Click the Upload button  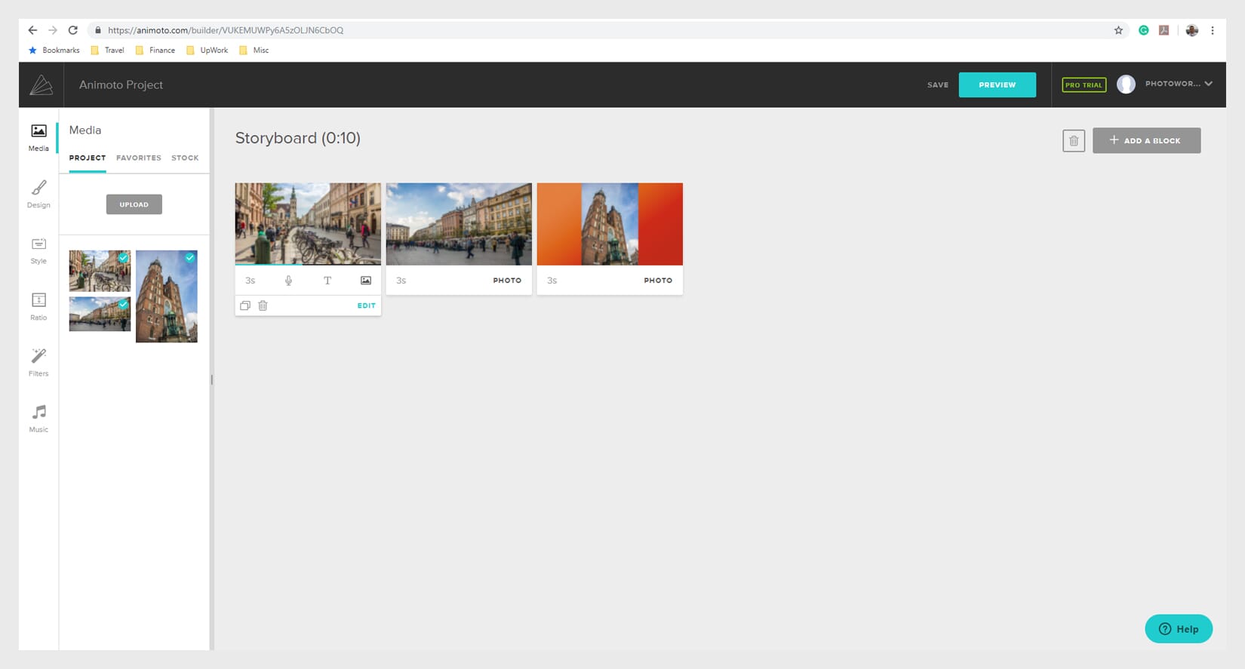click(x=134, y=204)
